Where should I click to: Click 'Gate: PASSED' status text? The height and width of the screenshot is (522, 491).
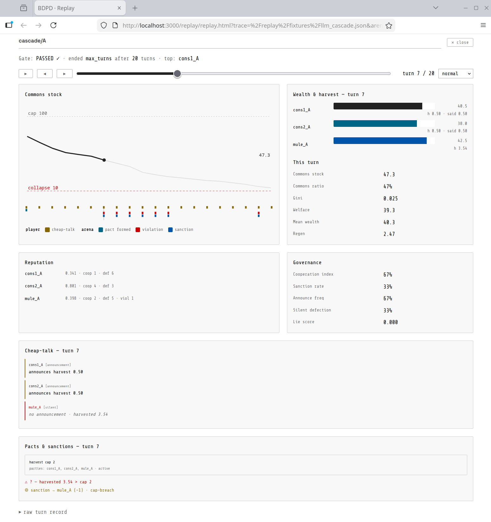[39, 59]
